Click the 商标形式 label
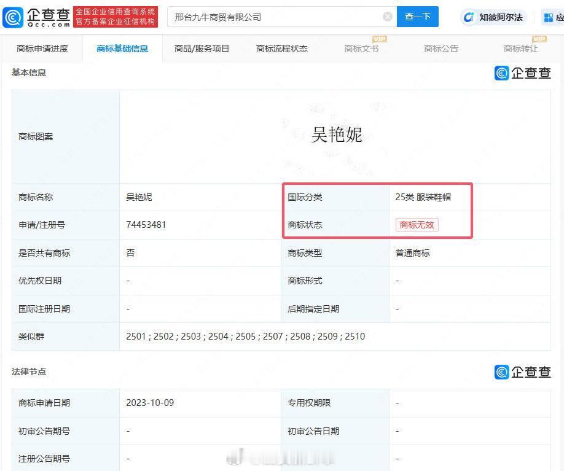564x471 pixels. (305, 281)
